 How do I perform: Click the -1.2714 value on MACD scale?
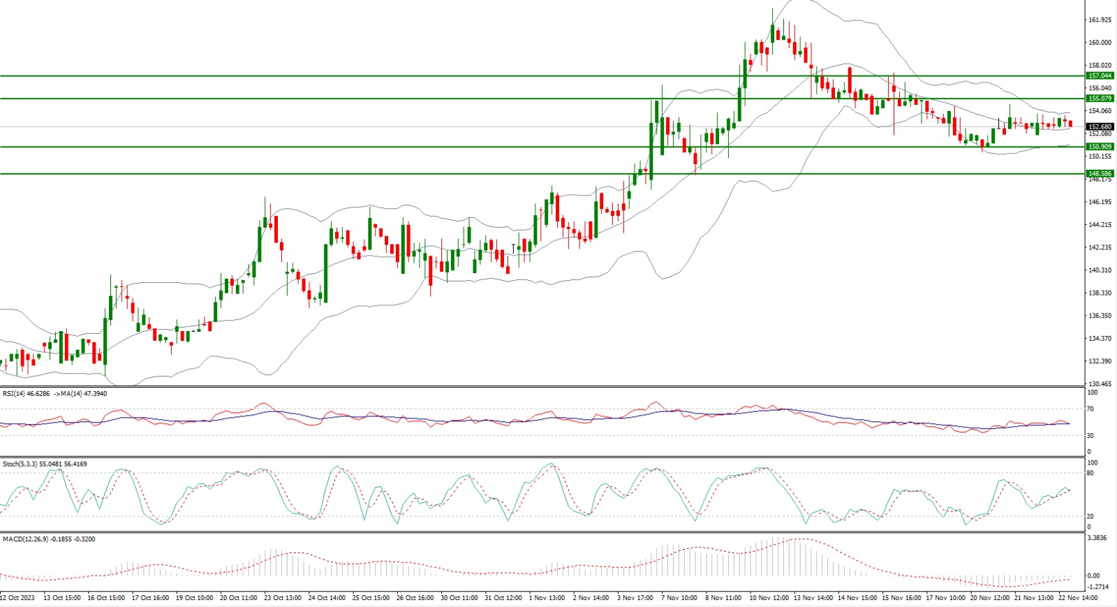pos(1097,587)
